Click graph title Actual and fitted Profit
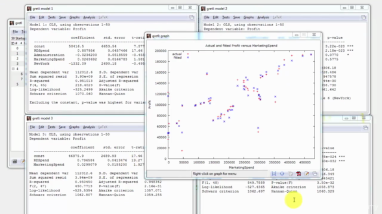 [x=241, y=46]
